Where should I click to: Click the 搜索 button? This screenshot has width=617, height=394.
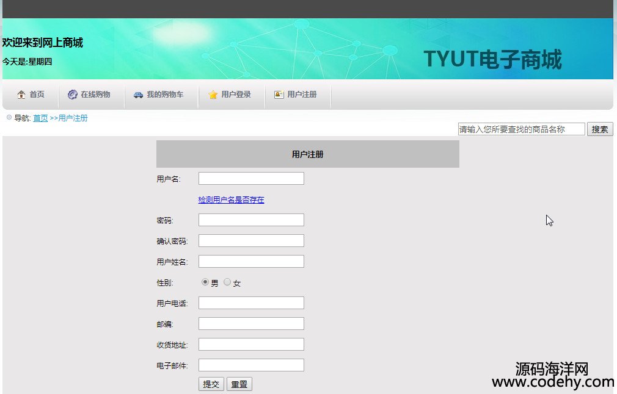600,129
